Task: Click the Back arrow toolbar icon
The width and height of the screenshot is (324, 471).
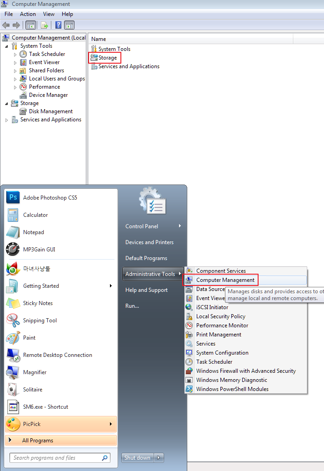Action: (x=6, y=25)
